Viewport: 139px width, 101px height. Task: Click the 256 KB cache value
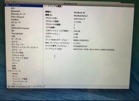click(x=77, y=31)
